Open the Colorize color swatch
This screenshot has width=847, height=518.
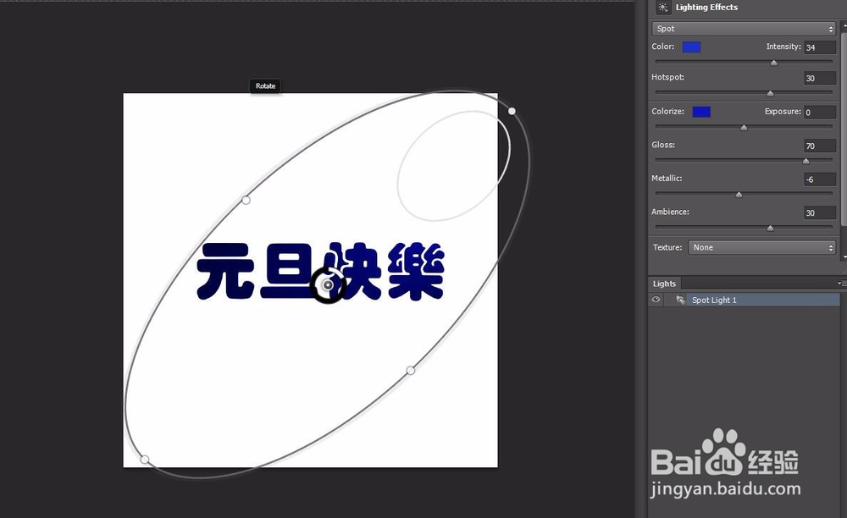point(701,112)
